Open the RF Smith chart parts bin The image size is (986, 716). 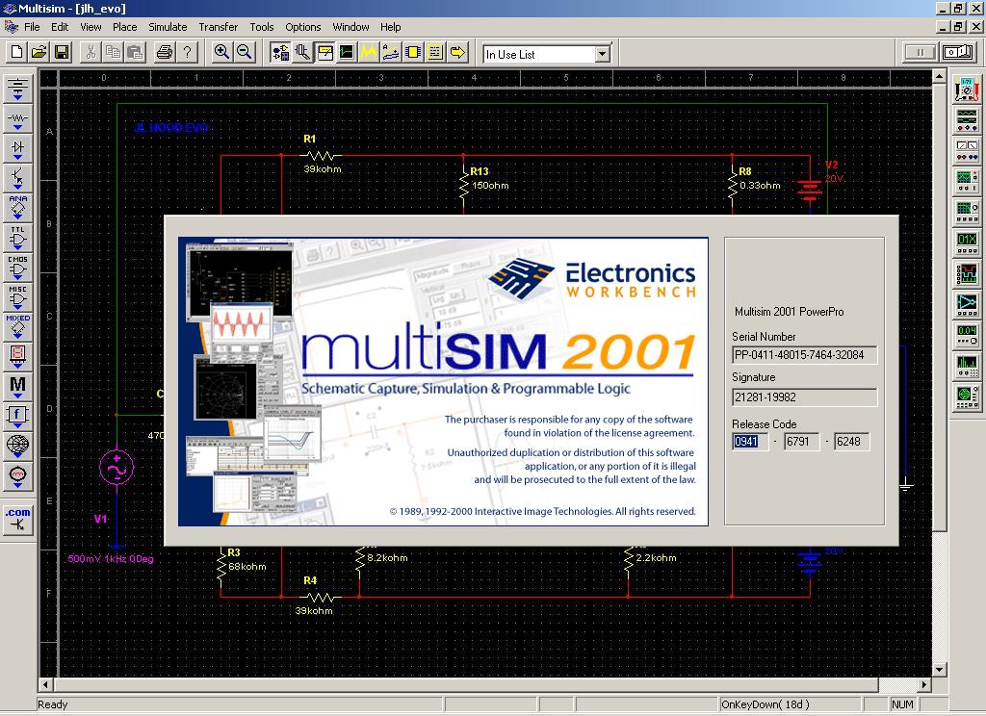(17, 445)
